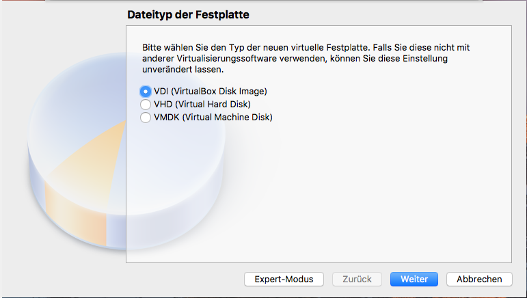Click the "VirtualBox Disk Image" label text
The height and width of the screenshot is (298, 527).
pyautogui.click(x=219, y=91)
